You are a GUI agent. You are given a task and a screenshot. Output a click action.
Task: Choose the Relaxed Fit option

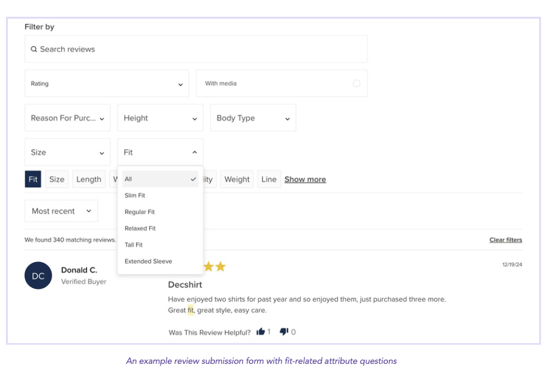point(140,229)
